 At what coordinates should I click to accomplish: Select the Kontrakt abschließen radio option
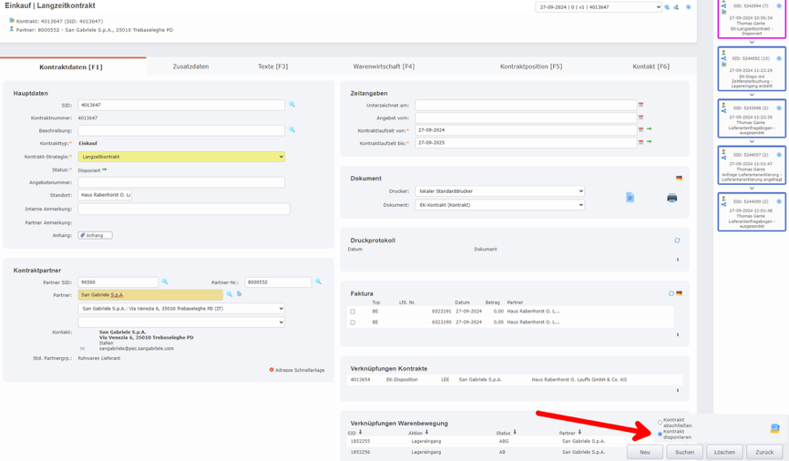(661, 423)
